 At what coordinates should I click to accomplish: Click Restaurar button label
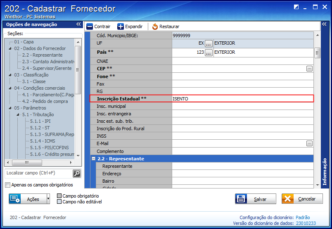coord(169,26)
